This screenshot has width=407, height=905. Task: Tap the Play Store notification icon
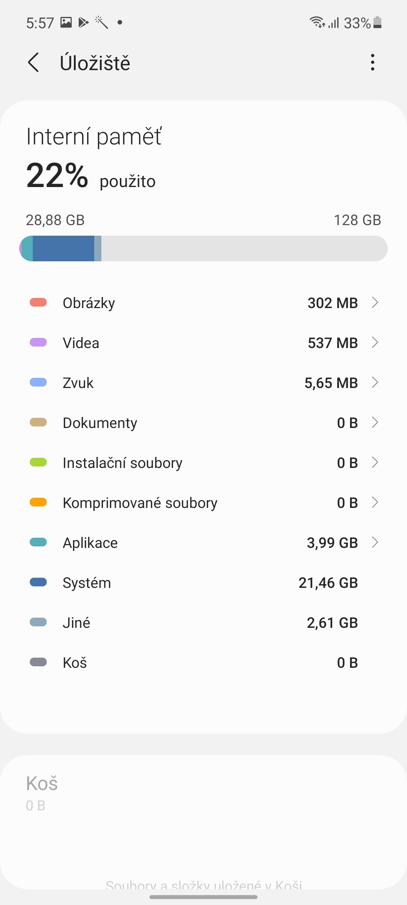(83, 23)
